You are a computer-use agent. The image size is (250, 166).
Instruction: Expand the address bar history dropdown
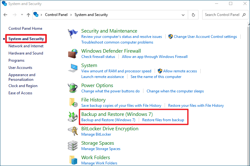[x=183, y=15]
